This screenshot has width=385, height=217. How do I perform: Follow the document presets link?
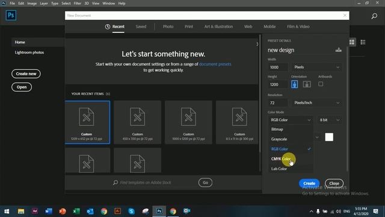[215, 64]
